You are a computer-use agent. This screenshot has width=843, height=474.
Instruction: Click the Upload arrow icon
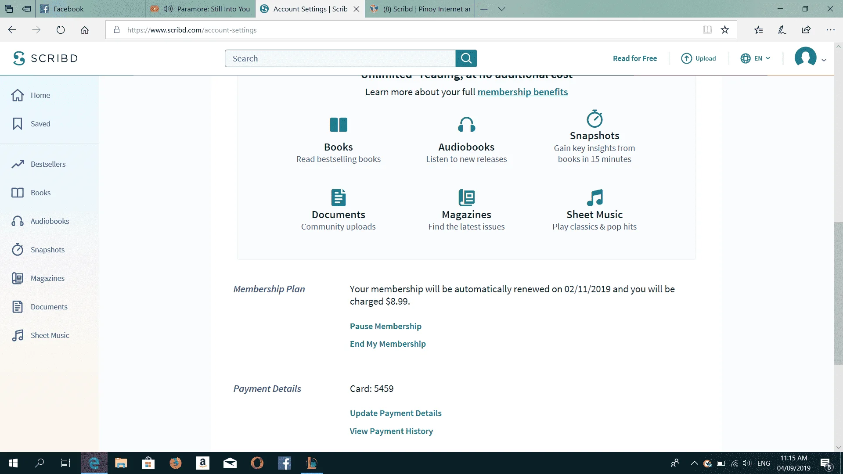point(686,58)
